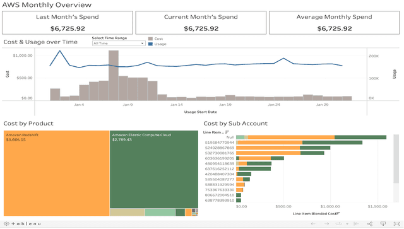Click the Cost by Sub Account title
Viewport: 404px width, 229px height.
tap(235, 124)
